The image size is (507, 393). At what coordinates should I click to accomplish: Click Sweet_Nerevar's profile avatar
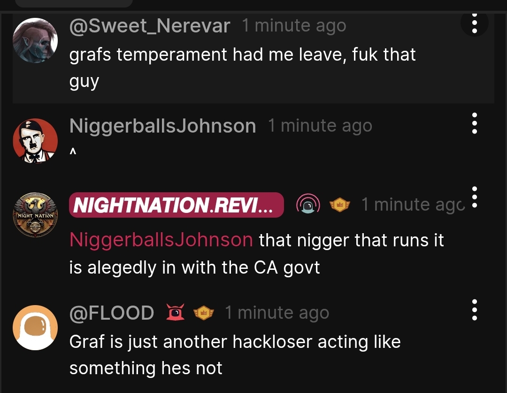[x=35, y=40]
